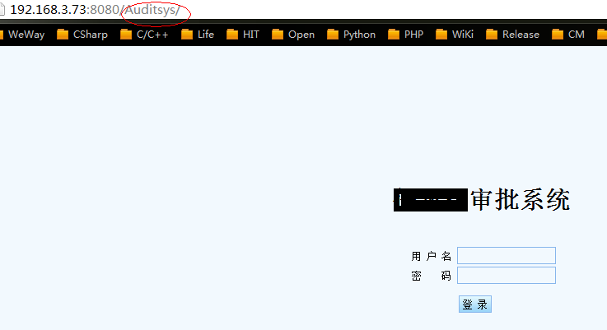Click the 审批系统 page title

tap(521, 200)
